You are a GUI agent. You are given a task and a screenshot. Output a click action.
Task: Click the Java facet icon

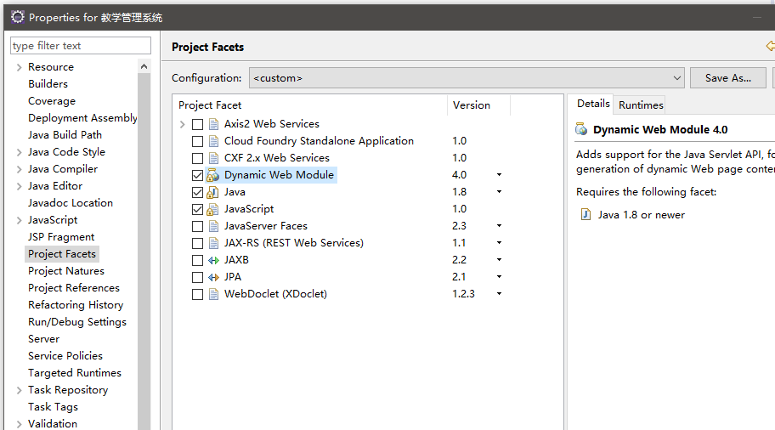click(x=213, y=192)
